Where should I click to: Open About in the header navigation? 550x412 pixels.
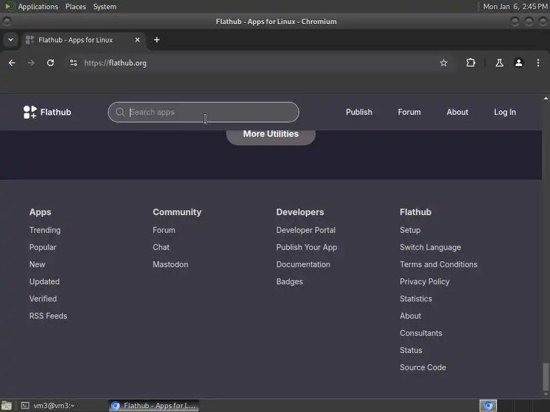(x=458, y=112)
